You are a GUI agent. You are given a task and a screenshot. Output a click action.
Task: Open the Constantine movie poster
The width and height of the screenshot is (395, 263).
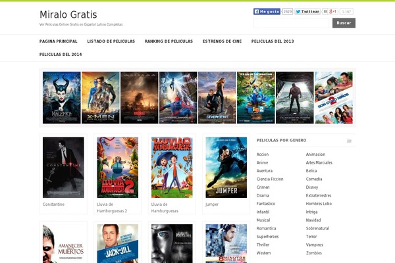click(x=63, y=168)
